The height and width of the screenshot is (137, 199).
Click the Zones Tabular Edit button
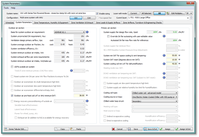click(16, 129)
